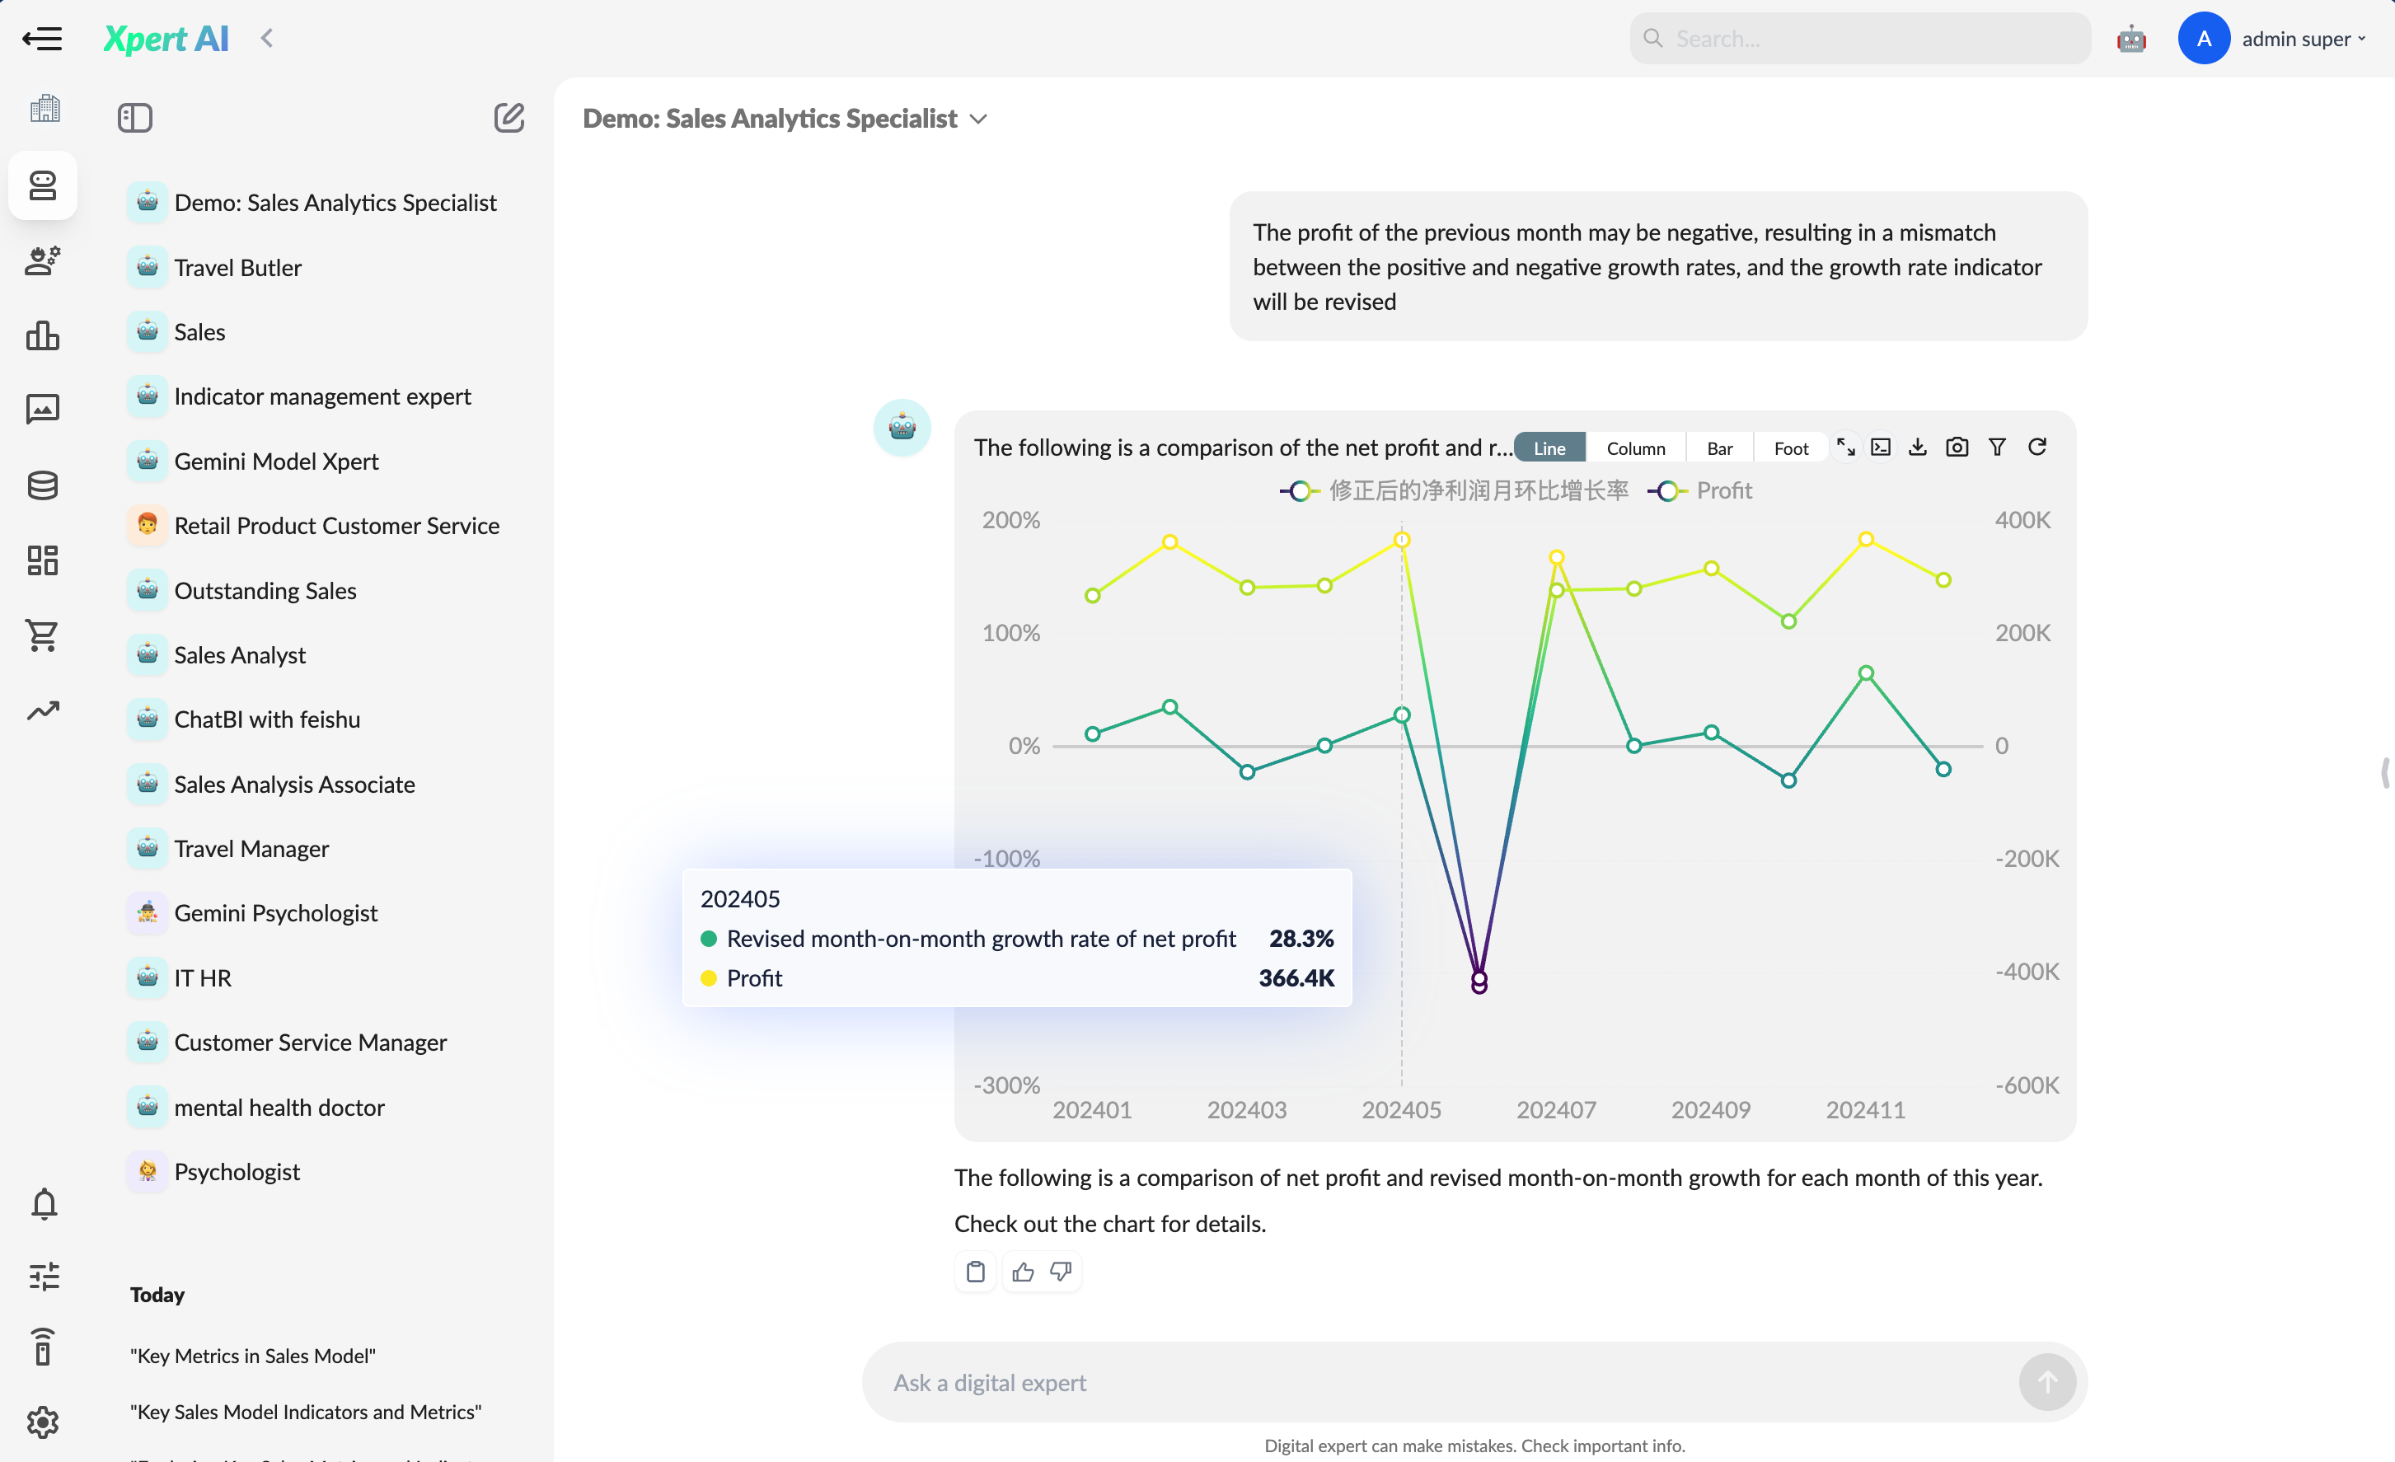The image size is (2395, 1462).
Task: Open the chart filter funnel icon
Action: [x=1996, y=448]
